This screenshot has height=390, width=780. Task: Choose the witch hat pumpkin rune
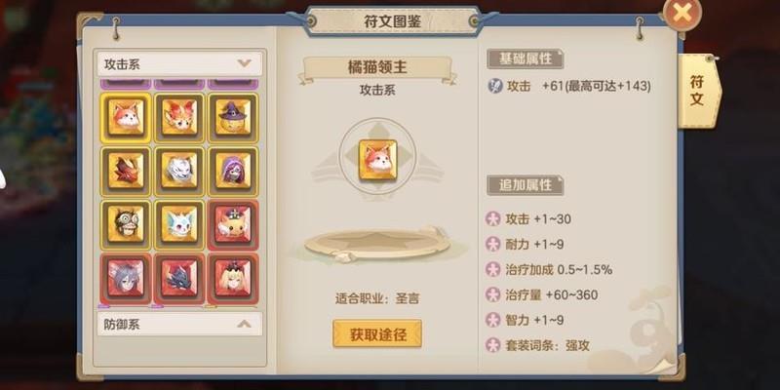[233, 117]
